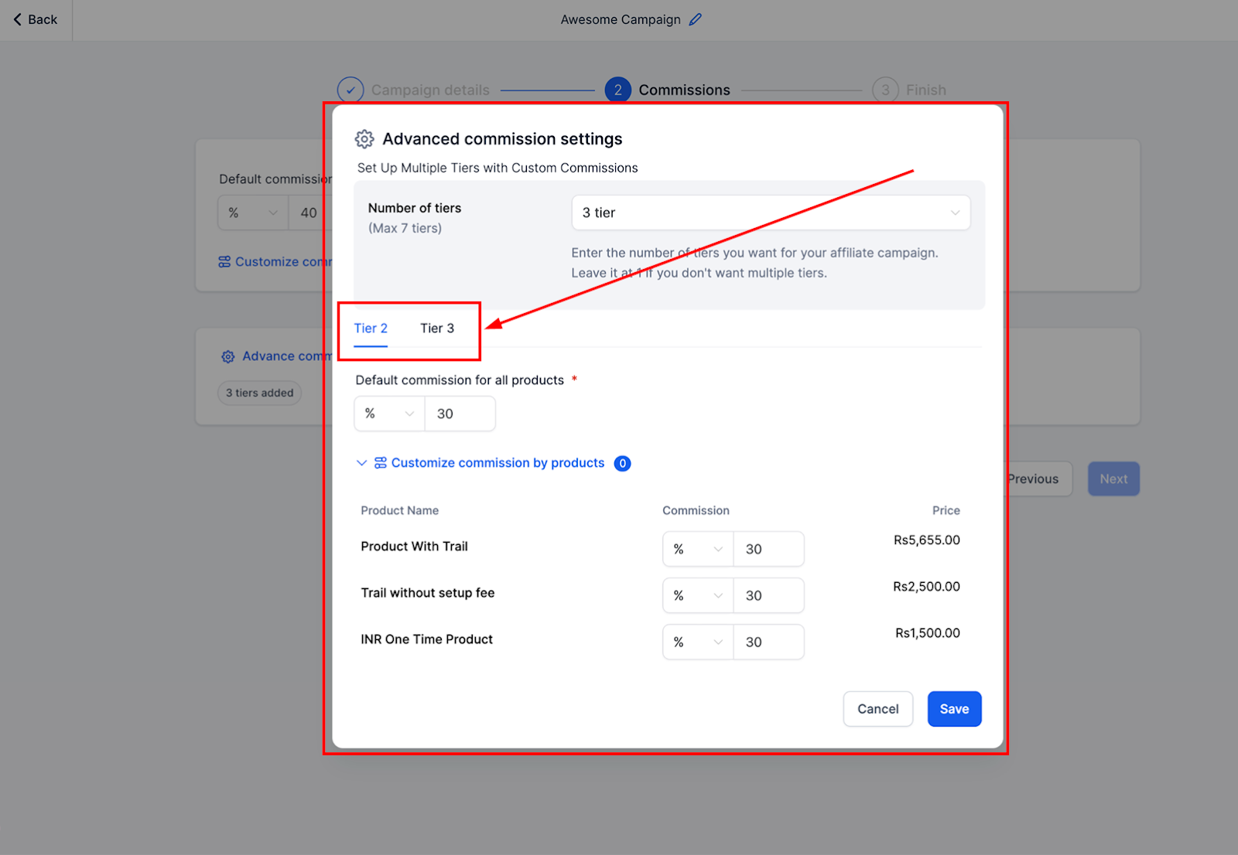Click the gear icon beside Advanced commission settings
Viewport: 1238px width, 855px height.
pos(364,139)
